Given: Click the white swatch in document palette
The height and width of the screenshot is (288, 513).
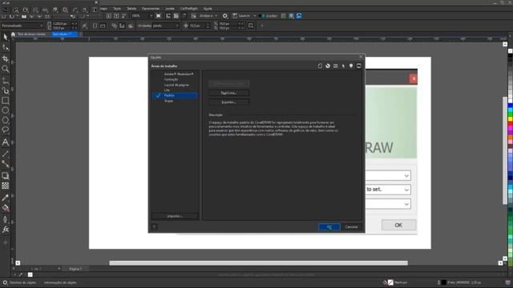Looking at the screenshot, I should (30, 274).
